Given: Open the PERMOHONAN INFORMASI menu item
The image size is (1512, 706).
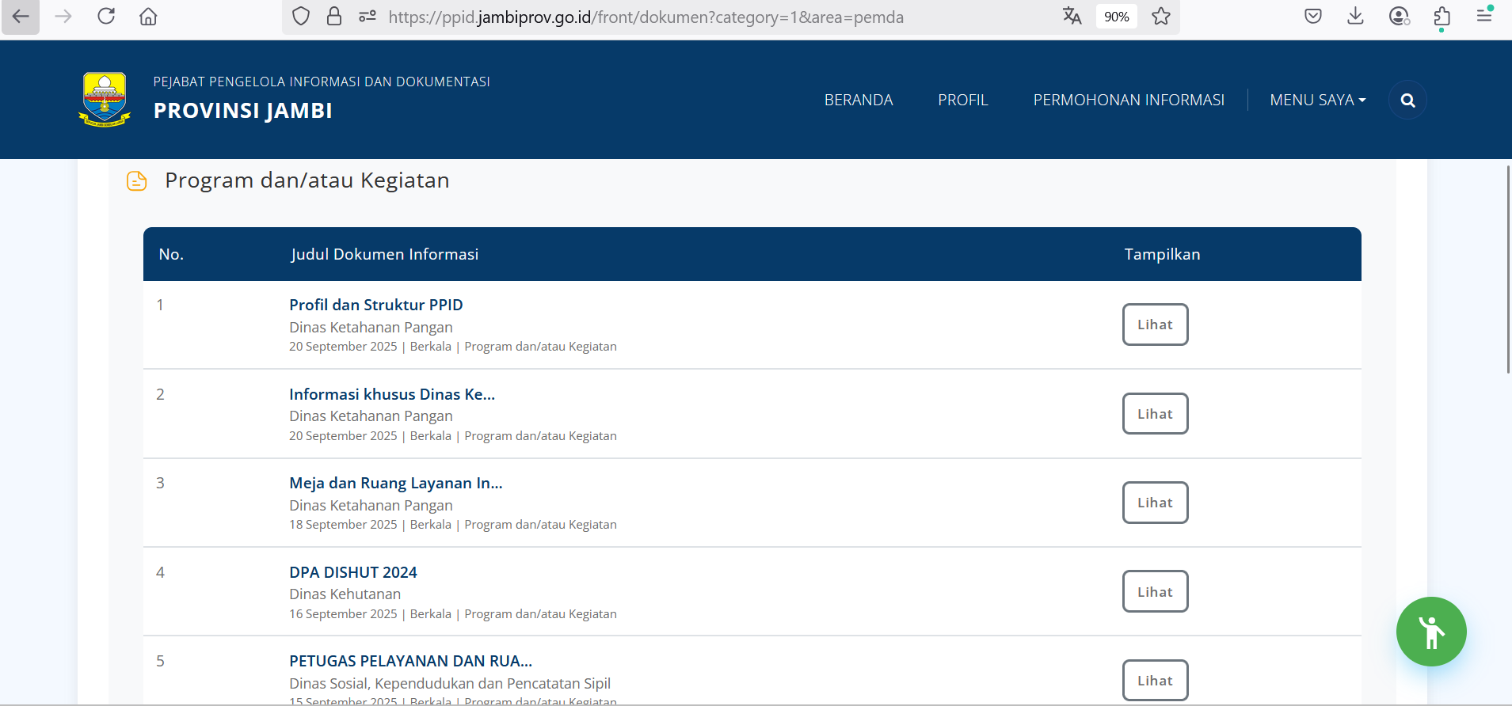Looking at the screenshot, I should 1128,101.
